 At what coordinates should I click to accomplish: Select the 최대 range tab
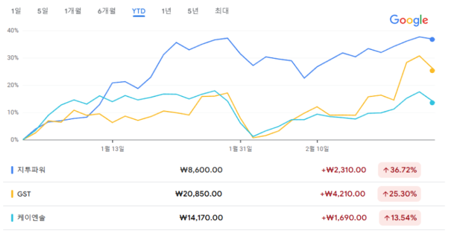pos(221,11)
